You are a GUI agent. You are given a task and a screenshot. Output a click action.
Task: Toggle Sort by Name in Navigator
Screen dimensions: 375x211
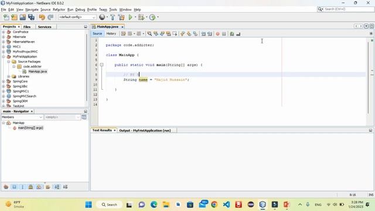[57, 187]
